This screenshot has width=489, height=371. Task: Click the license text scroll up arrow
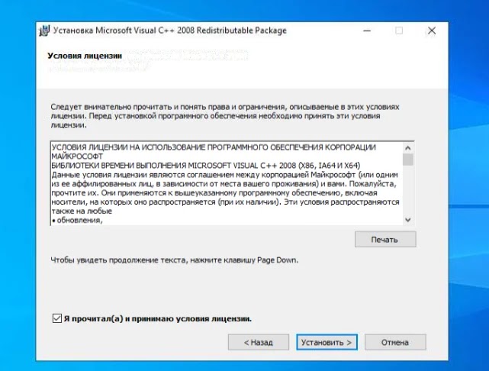(408, 147)
